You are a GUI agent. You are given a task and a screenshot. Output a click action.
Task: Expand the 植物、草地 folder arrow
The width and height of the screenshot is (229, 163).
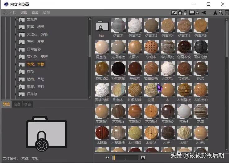click(x=16, y=79)
